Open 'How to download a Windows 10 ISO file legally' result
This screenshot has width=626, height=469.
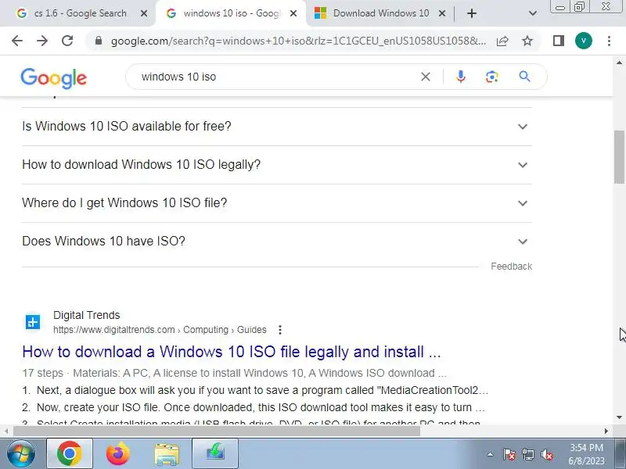click(x=232, y=352)
